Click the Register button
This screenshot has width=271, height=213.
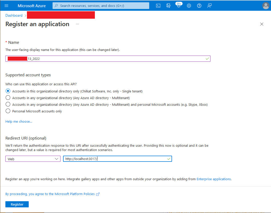pyautogui.click(x=17, y=204)
